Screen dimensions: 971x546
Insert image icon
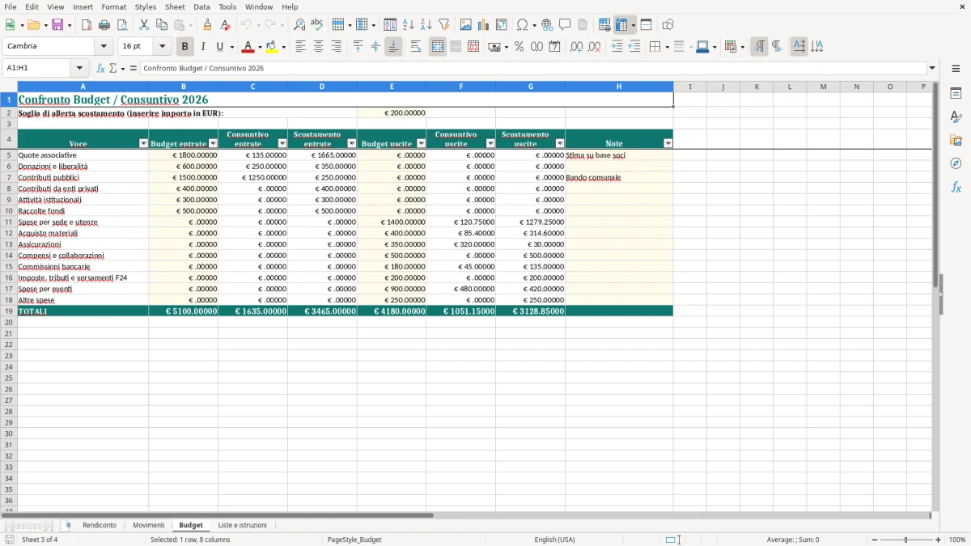466,25
